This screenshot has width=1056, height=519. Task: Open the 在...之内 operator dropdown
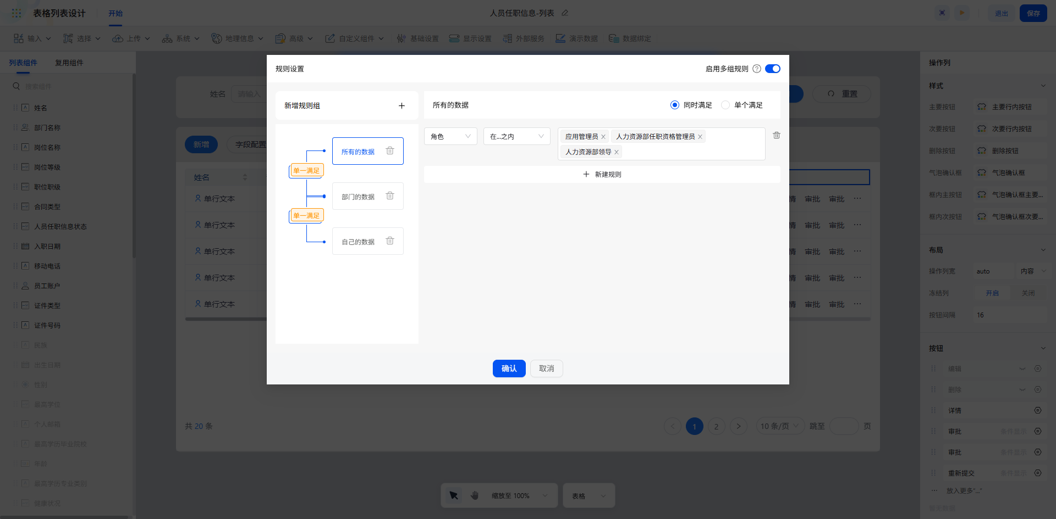(516, 136)
